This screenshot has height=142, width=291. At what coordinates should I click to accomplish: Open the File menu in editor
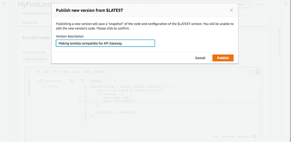(37, 72)
